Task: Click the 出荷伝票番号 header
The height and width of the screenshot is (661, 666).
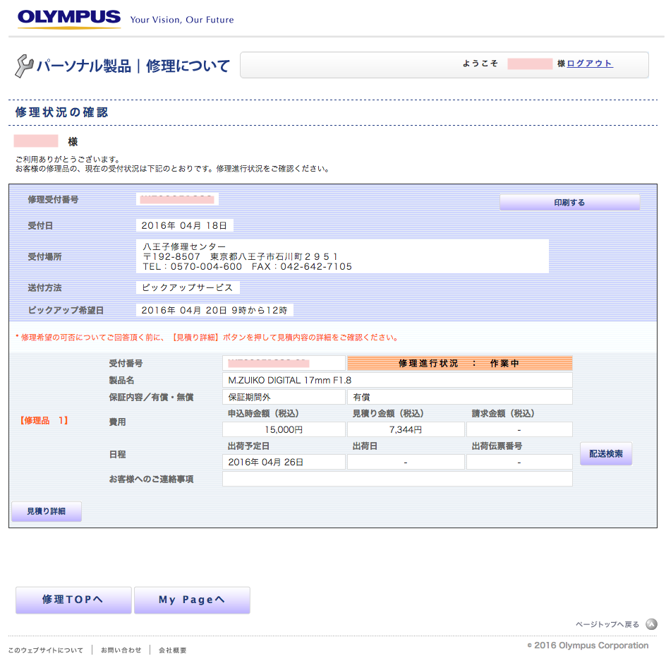Action: click(497, 446)
